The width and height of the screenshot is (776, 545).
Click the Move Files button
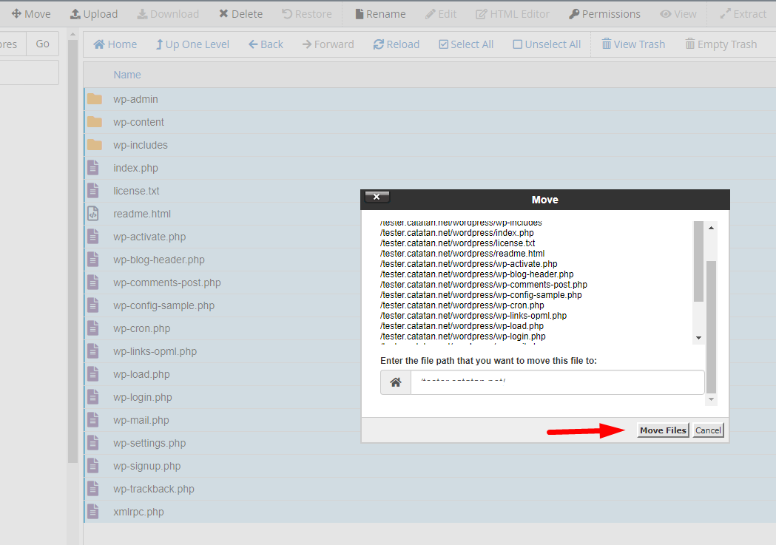tap(663, 430)
